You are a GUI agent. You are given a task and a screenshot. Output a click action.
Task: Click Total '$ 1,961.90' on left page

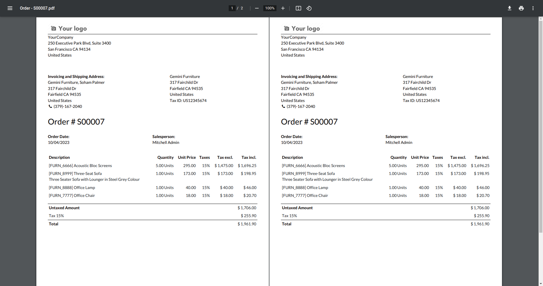tap(247, 224)
